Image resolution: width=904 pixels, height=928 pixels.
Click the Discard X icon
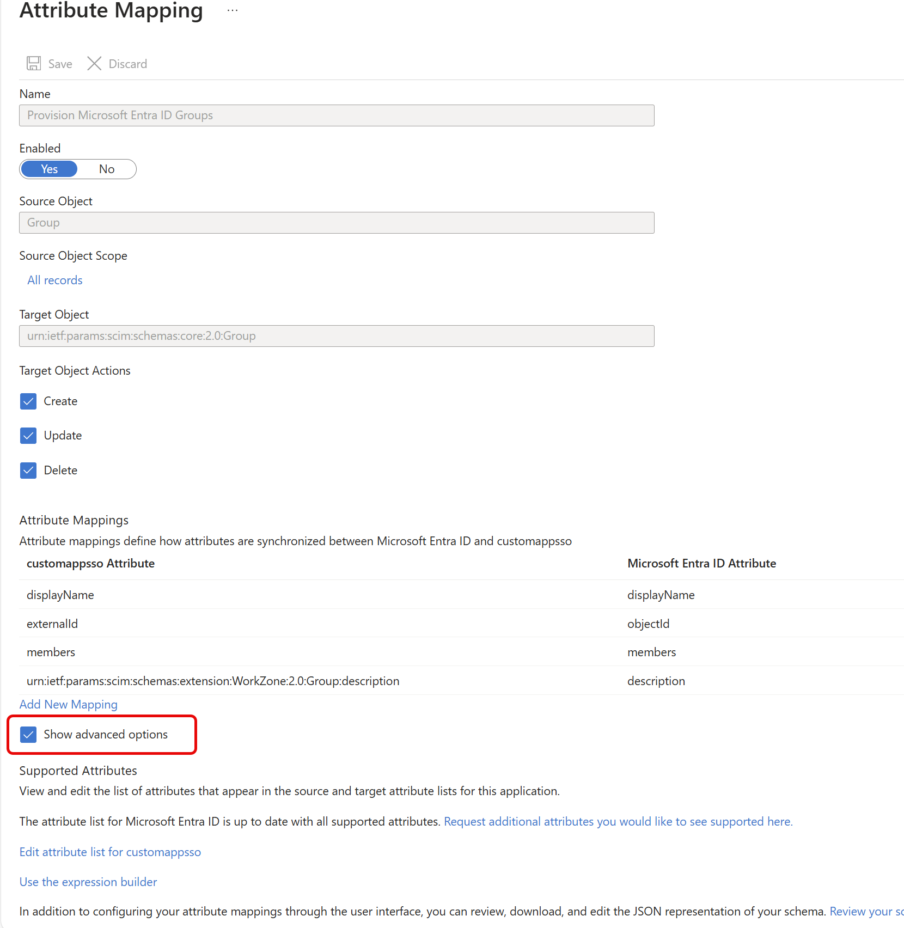(94, 64)
